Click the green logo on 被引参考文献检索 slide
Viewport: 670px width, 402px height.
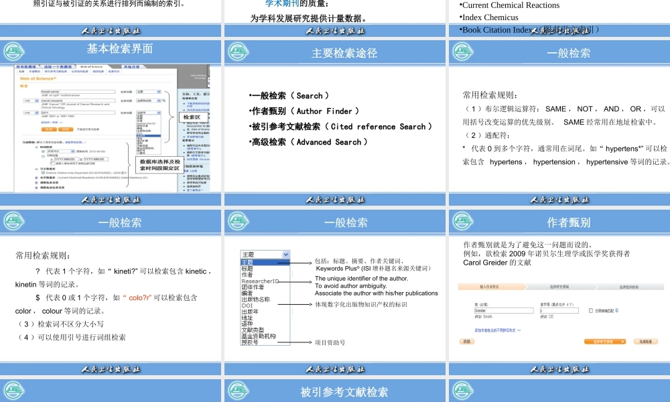pos(239,391)
